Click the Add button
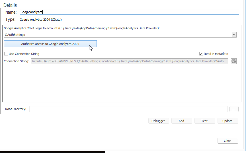 [182, 121]
